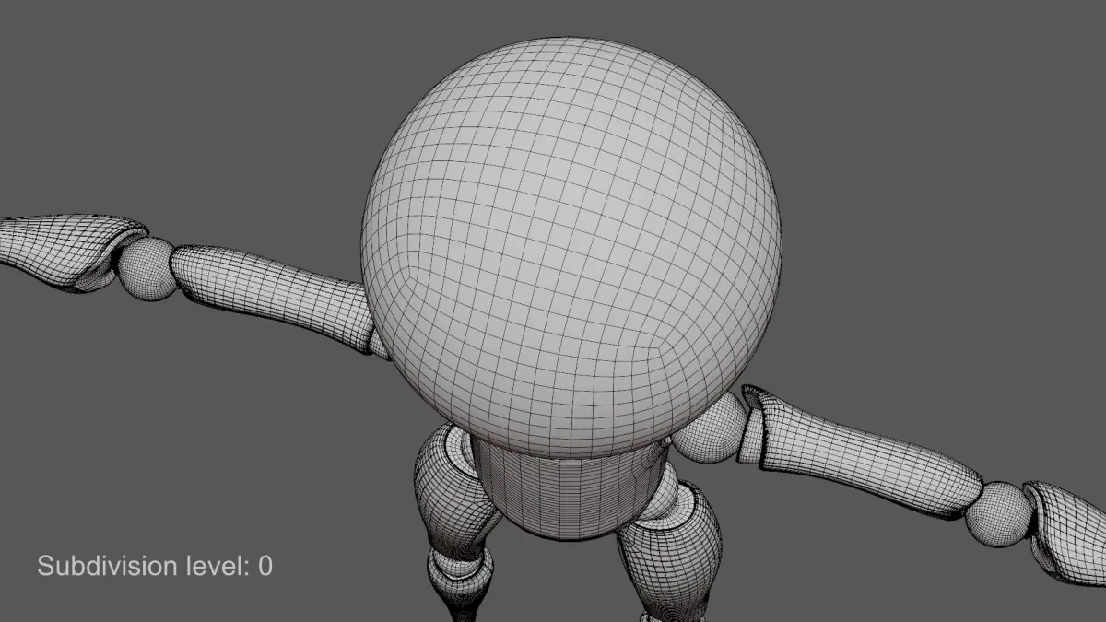Select the cylindrical torso mesh below the head
The width and height of the screenshot is (1106, 622).
[567, 490]
